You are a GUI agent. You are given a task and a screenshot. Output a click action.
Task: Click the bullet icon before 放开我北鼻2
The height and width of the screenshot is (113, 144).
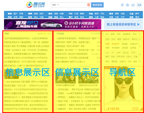point(56,89)
